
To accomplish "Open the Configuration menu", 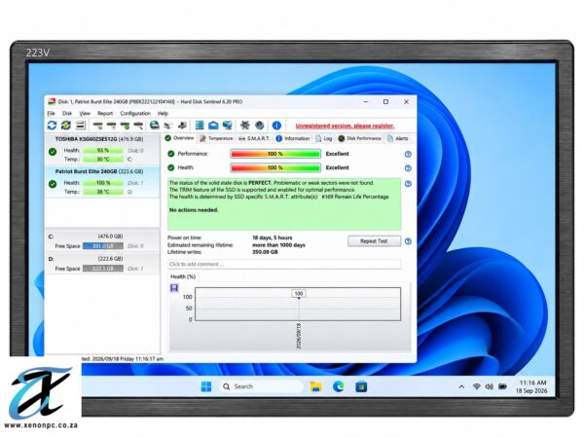I will click(x=135, y=113).
